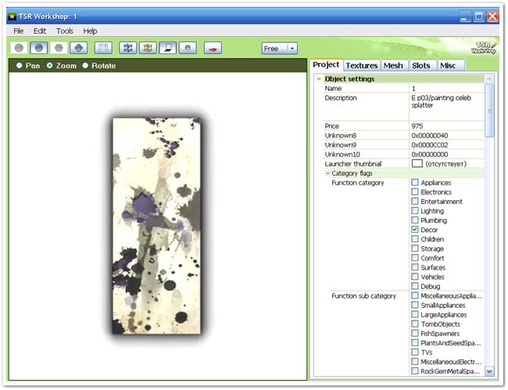This screenshot has height=390, width=508.
Task: Collapse the Category flags section
Action: [327, 174]
